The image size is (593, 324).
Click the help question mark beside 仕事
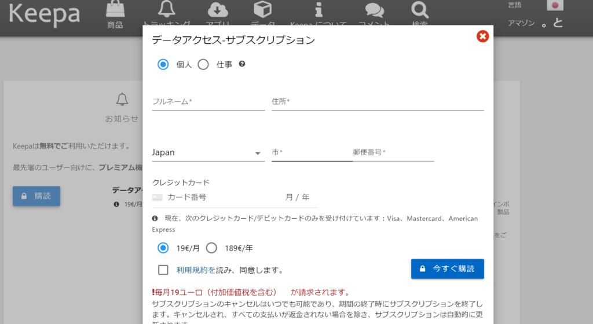click(242, 64)
